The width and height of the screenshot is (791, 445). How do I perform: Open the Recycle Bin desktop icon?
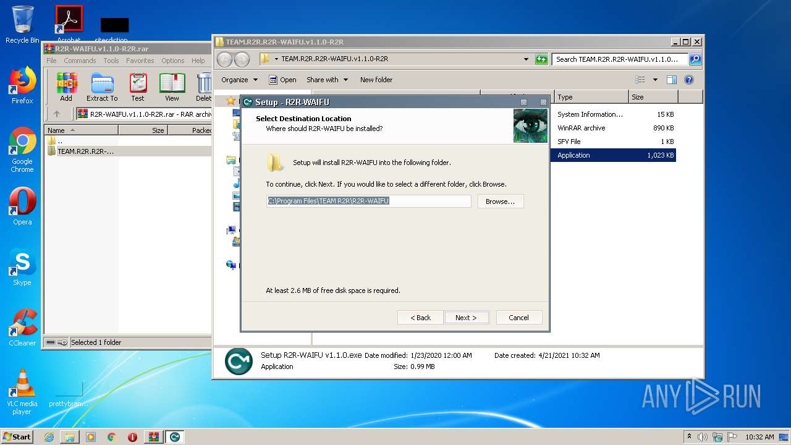pyautogui.click(x=22, y=25)
